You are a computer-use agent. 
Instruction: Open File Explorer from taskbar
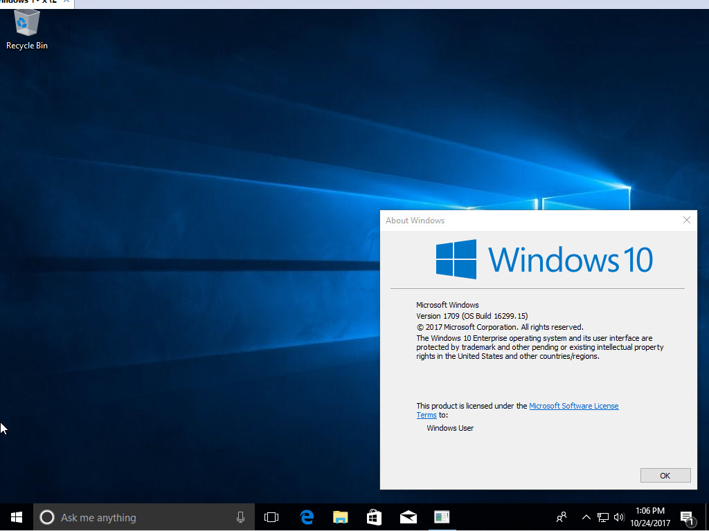pos(341,517)
